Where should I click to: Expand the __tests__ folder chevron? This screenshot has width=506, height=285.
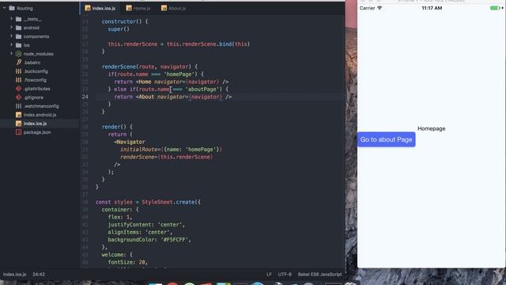[11, 19]
